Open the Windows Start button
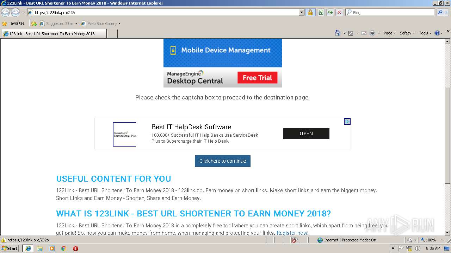This screenshot has height=253, width=451. 10,248
